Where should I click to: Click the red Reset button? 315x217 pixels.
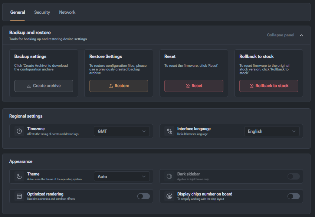[194, 86]
